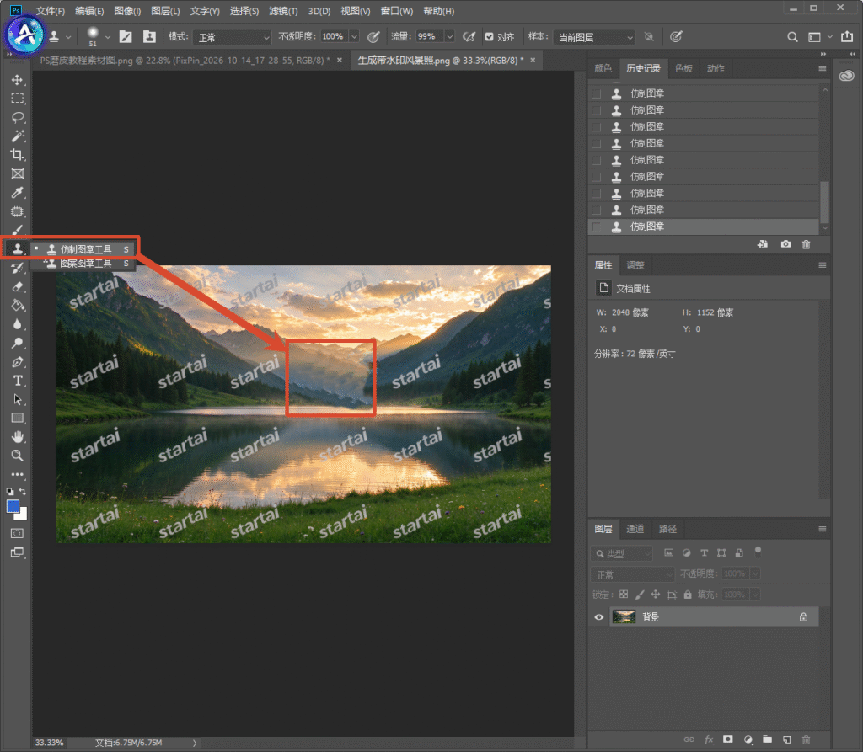Open the 滤镜(T) menu
Screen dimensions: 863x752
(283, 11)
